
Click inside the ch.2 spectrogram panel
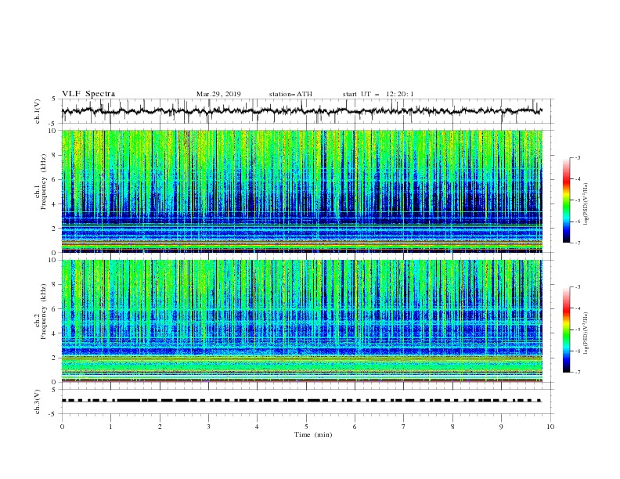click(x=301, y=321)
